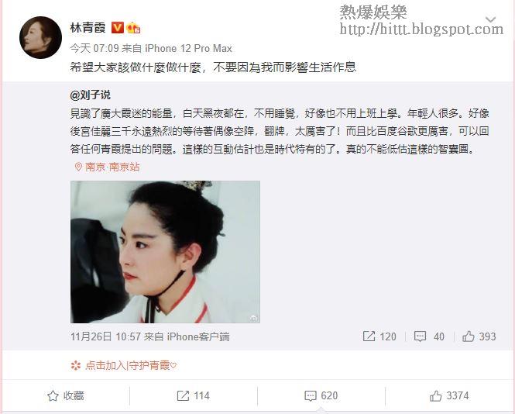Click the star 收藏 favorite button
515x414 pixels.
coord(66,395)
